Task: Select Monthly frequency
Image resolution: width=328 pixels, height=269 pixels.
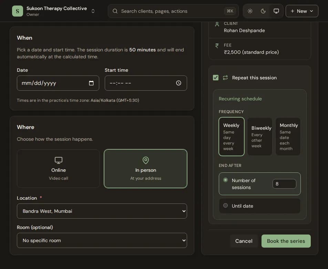Action: [288, 137]
